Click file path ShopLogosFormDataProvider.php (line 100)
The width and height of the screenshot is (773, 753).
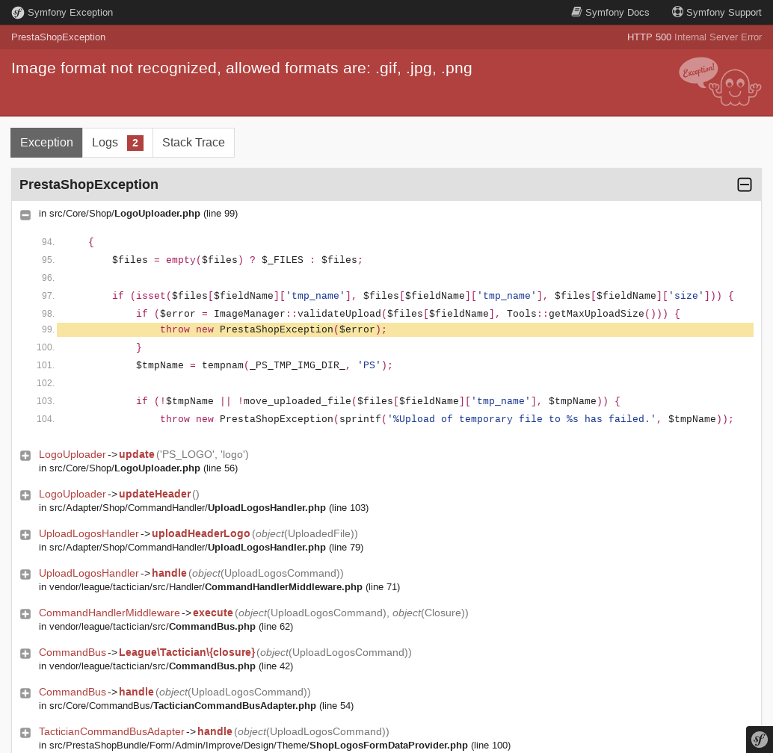274,746
